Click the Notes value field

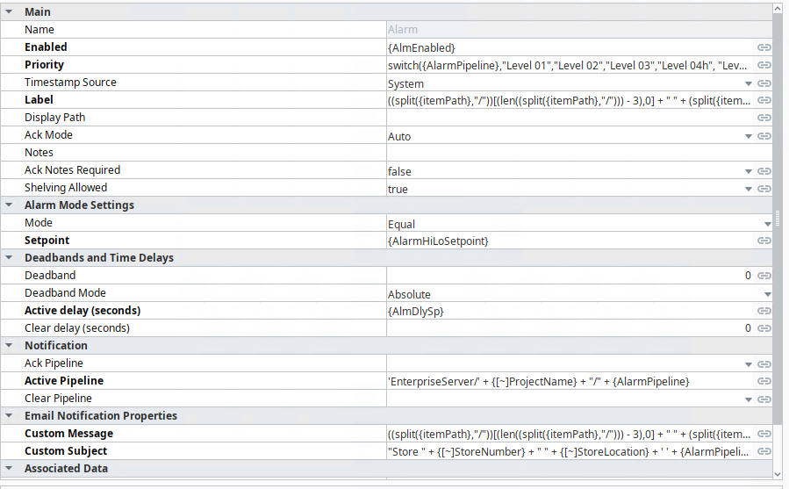[x=570, y=153]
